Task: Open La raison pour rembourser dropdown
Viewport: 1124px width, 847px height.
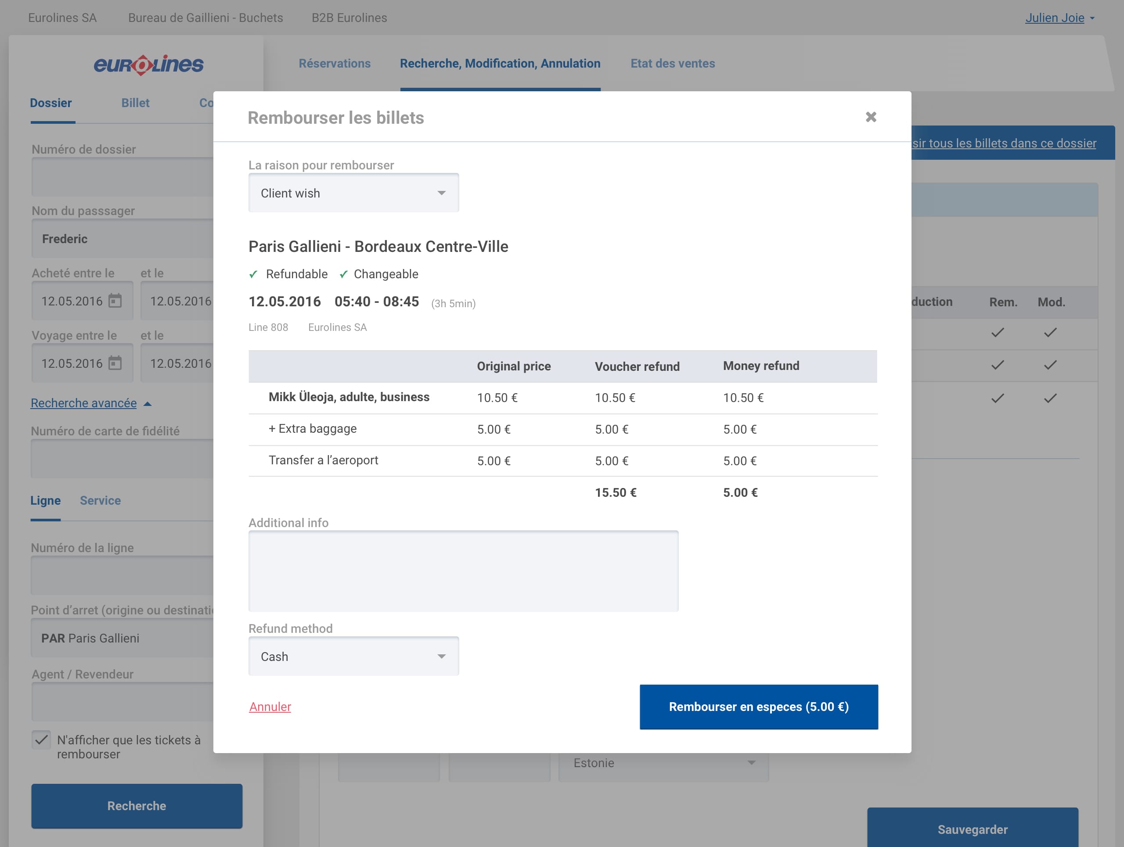Action: click(353, 193)
